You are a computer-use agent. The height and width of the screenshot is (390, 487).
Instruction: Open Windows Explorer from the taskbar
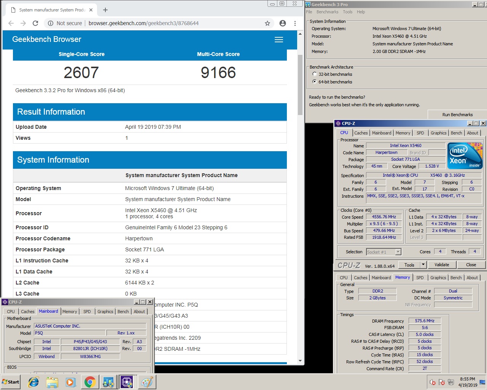click(52, 382)
